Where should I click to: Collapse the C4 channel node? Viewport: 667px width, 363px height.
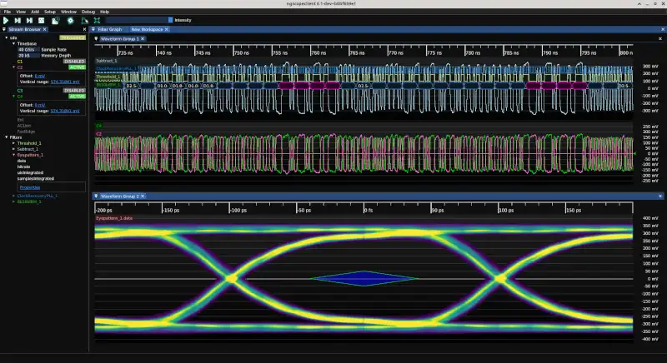[x=13, y=97]
